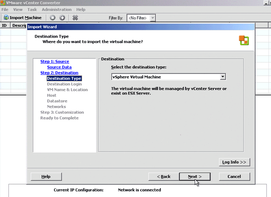Open the Task menu
The image size is (271, 197).
[32, 9]
